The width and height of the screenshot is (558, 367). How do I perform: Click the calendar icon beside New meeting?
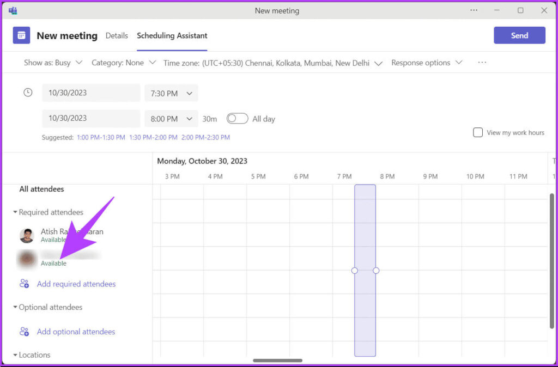[21, 35]
